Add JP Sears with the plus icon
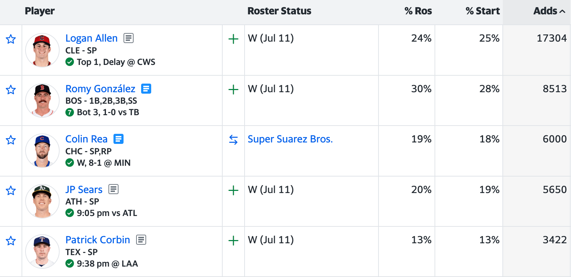This screenshot has width=571, height=277. 233,190
